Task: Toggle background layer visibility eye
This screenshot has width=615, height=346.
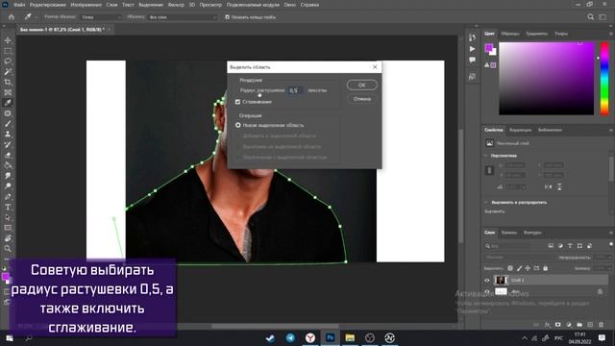Action: click(x=487, y=291)
